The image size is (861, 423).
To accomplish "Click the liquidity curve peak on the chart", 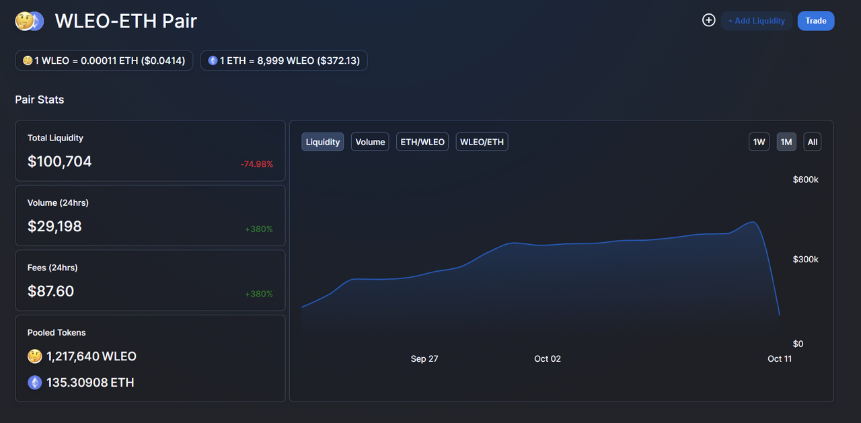I will (x=753, y=223).
